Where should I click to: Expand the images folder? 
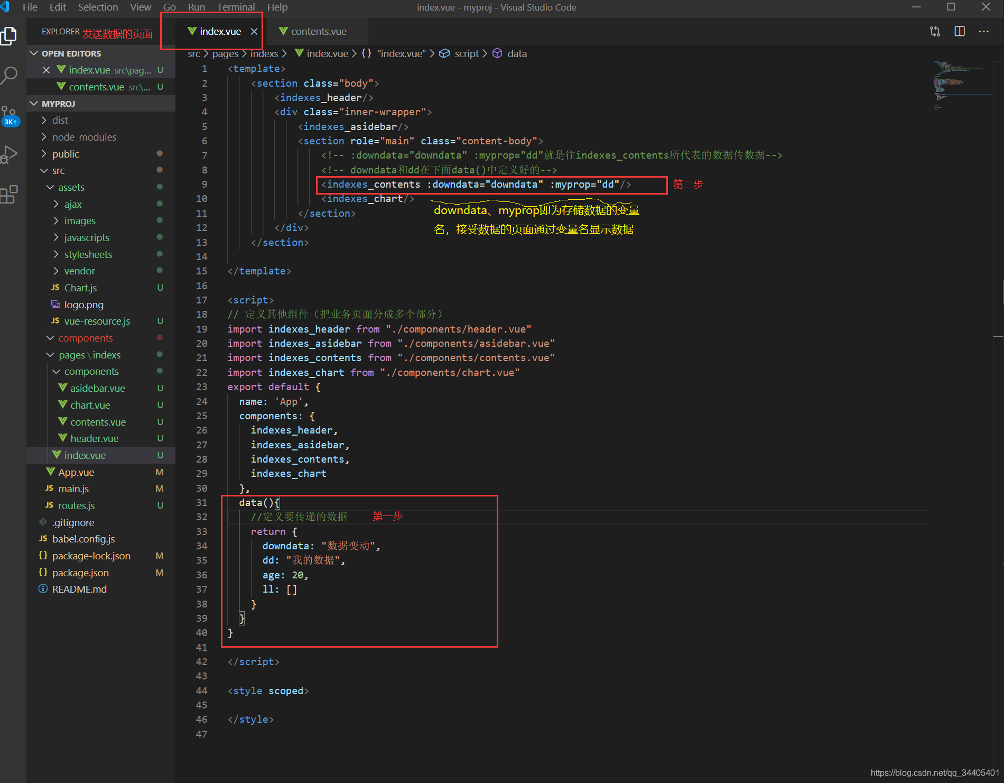[56, 220]
